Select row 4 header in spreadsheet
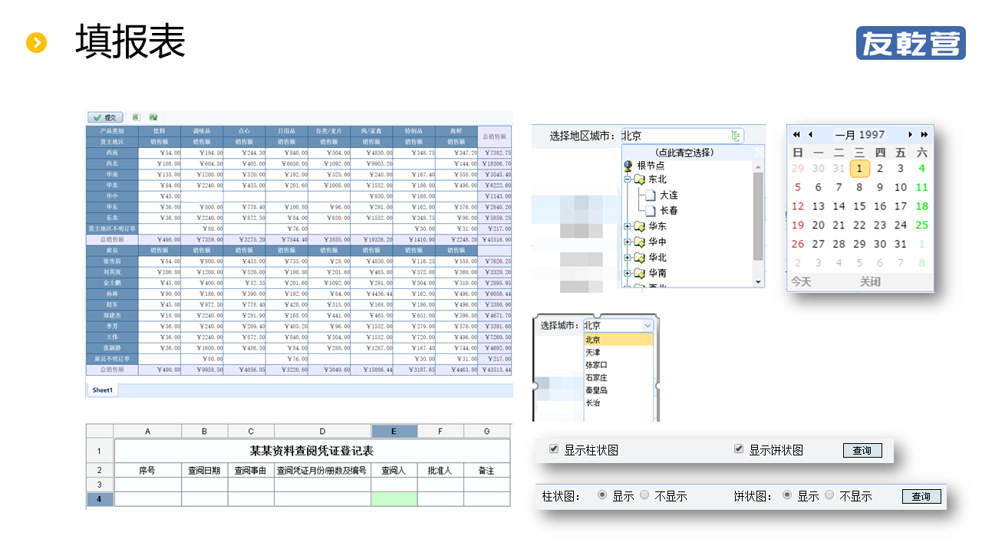The width and height of the screenshot is (982, 552). tap(99, 499)
